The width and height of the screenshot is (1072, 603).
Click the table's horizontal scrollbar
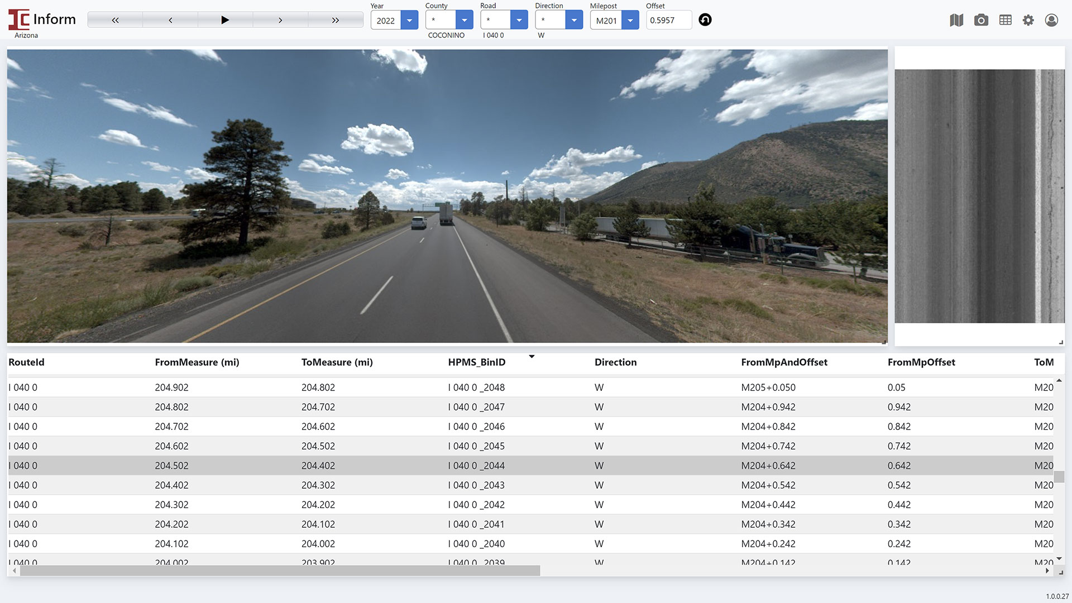(x=279, y=571)
